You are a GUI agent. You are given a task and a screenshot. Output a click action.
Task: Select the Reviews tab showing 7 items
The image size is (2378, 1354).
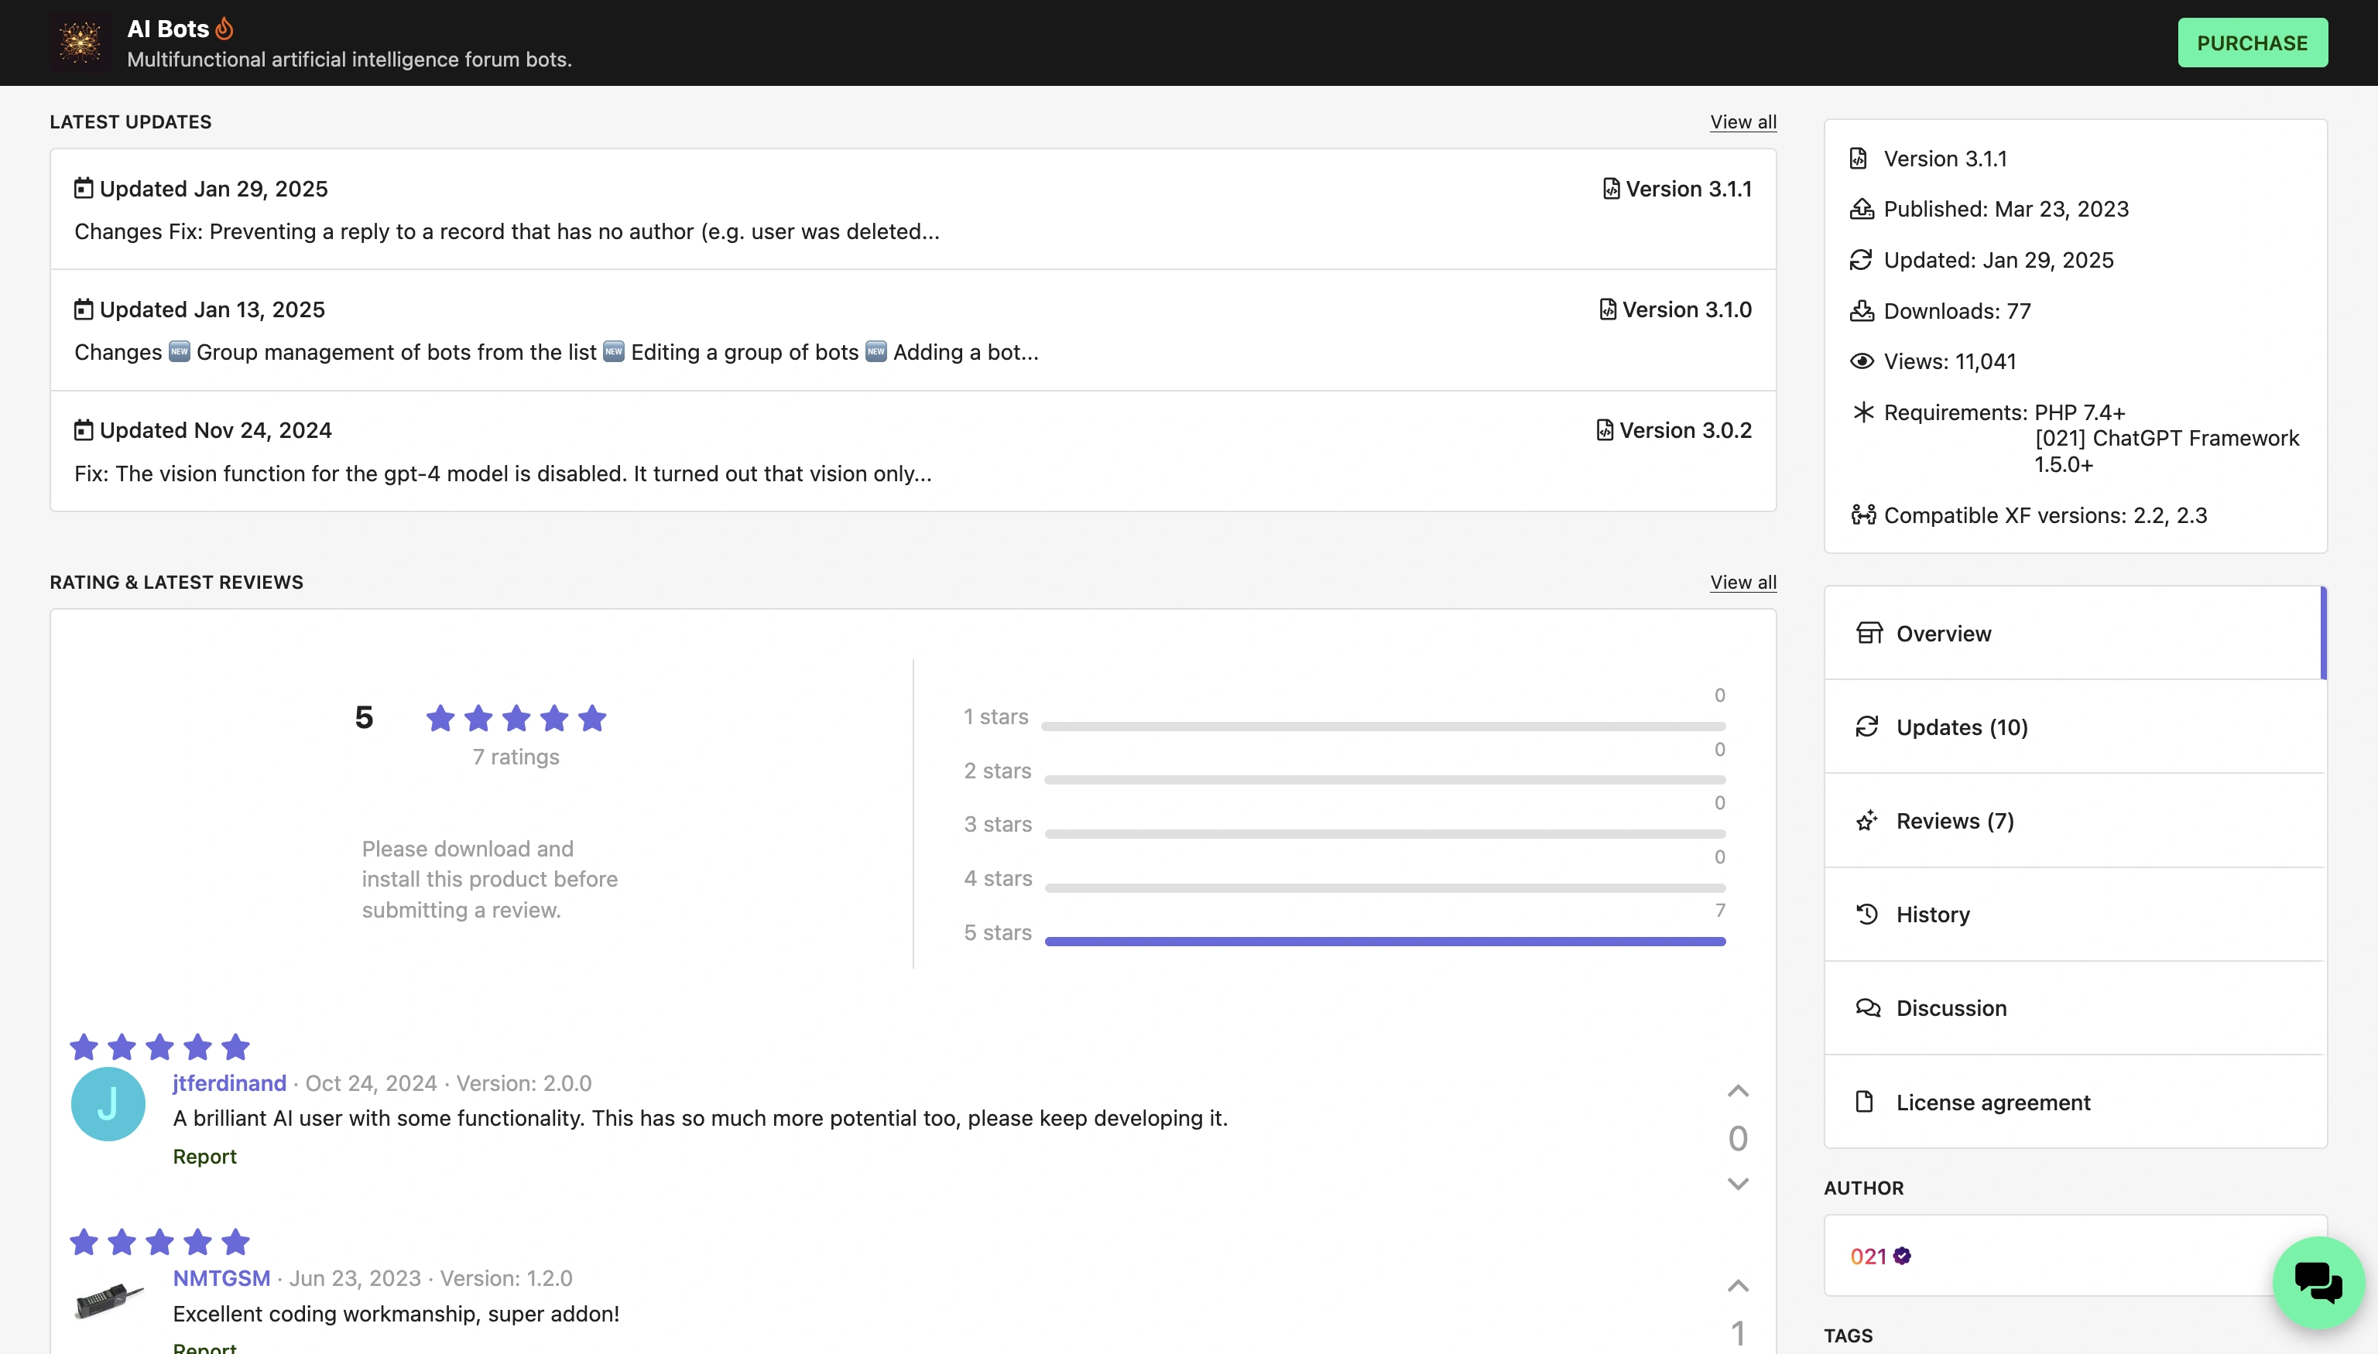pos(1955,822)
